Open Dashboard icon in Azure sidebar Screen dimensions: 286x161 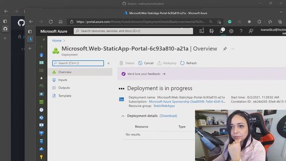click(x=42, y=63)
